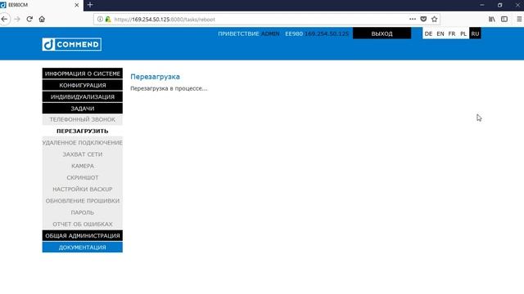Open ОБЩАЯ АДМИНИСТРАЦИЯ menu section
Image resolution: width=524 pixels, height=294 pixels.
tap(83, 236)
